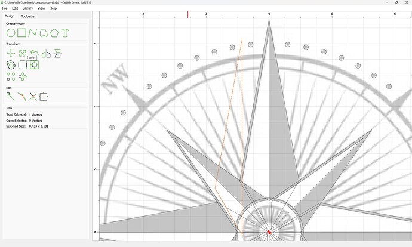Open the Library menu
This screenshot has height=247, width=412.
click(27, 8)
